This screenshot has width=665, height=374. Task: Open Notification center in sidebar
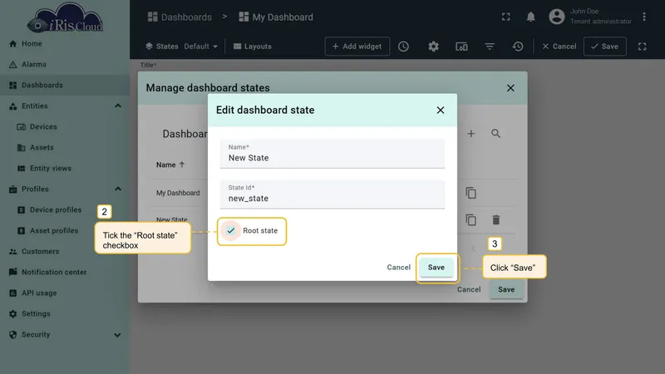pyautogui.click(x=65, y=273)
